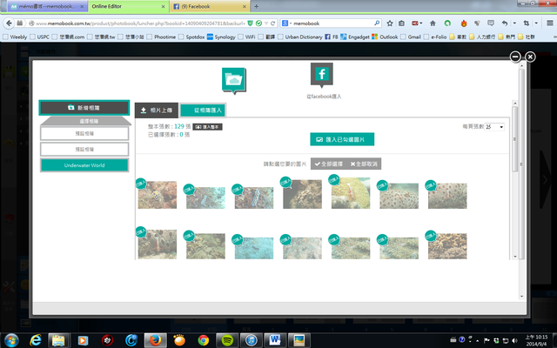Expand the bookmarks toolbar overflow chevron
This screenshot has height=348, width=557.
pos(554,37)
